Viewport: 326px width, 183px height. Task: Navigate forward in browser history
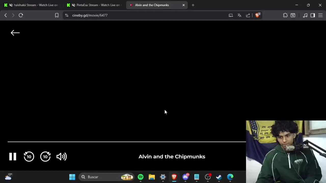13,15
